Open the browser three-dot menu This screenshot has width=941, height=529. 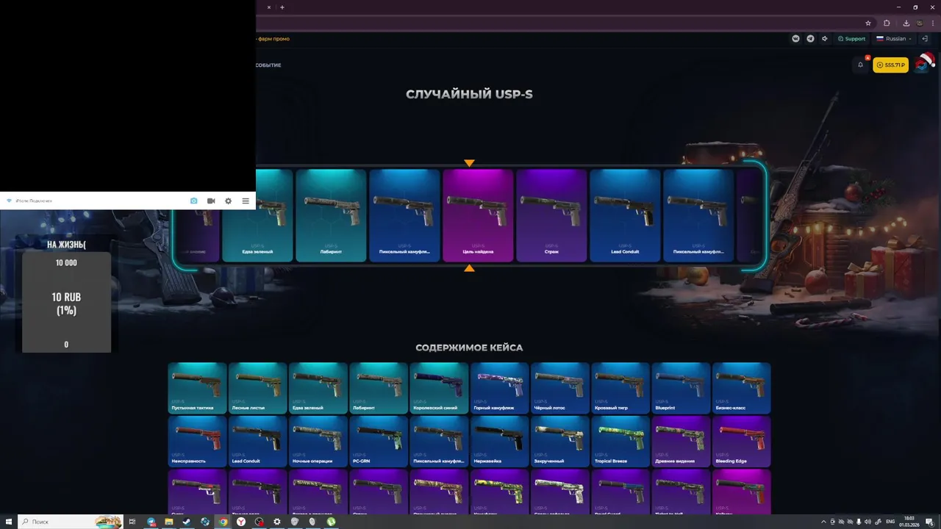(933, 23)
